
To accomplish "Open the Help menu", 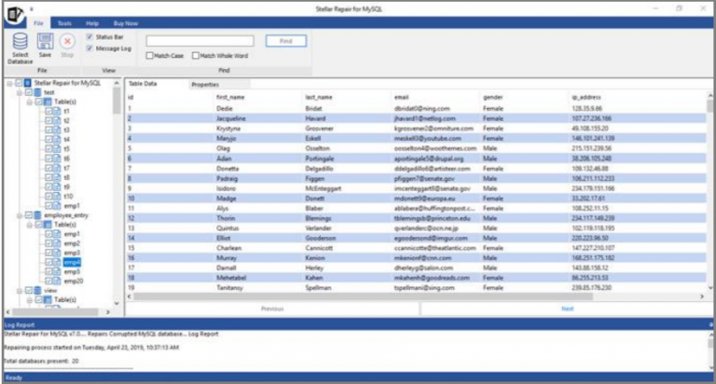I will tap(92, 23).
